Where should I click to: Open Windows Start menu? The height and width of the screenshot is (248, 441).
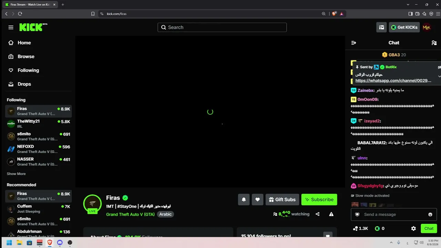pyautogui.click(x=9, y=242)
